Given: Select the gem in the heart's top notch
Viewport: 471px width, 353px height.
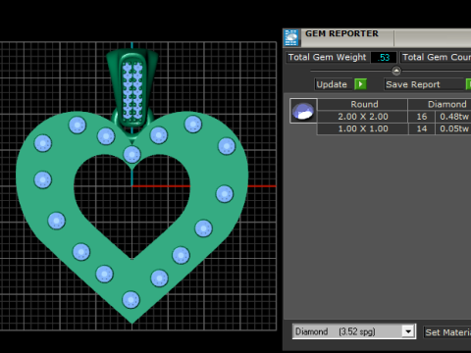Looking at the screenshot, I should click(131, 154).
